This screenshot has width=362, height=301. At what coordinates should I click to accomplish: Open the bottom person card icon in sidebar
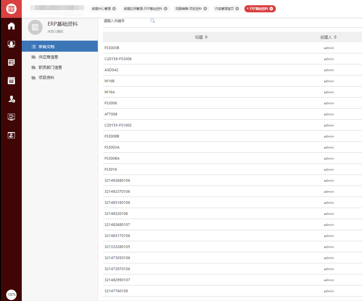point(11,135)
